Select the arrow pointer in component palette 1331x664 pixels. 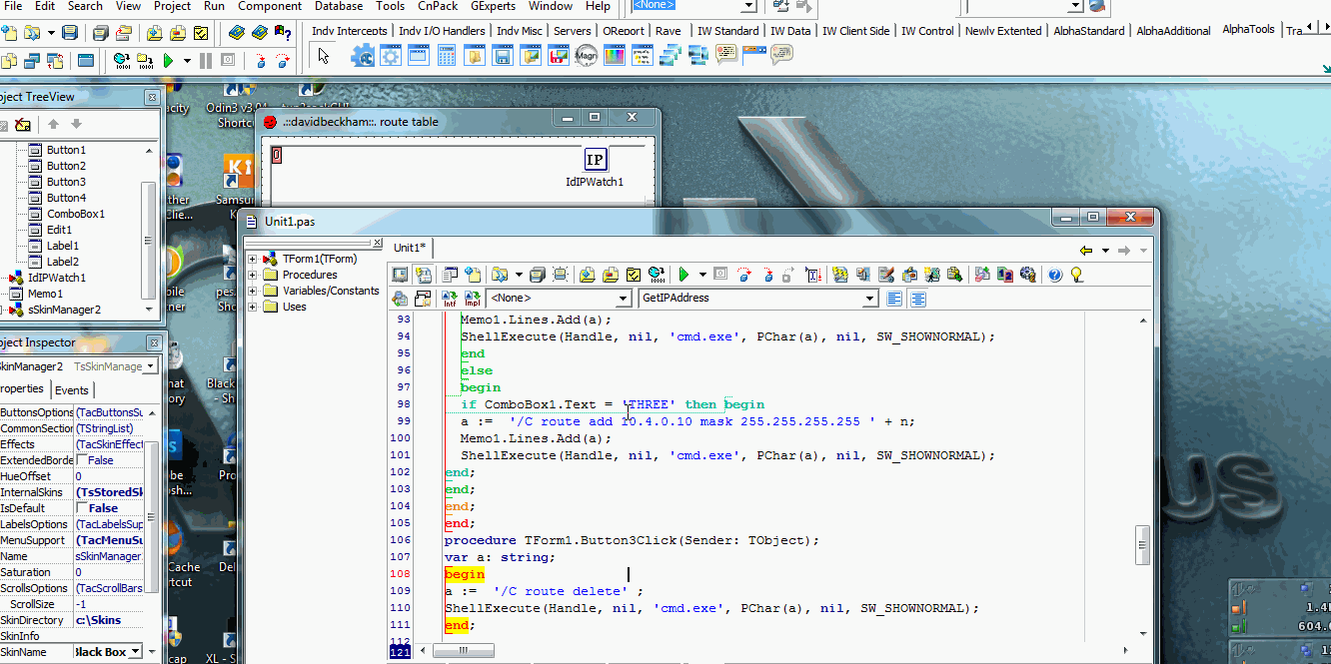323,56
